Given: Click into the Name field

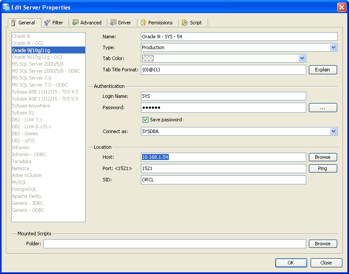Looking at the screenshot, I should tap(239, 37).
